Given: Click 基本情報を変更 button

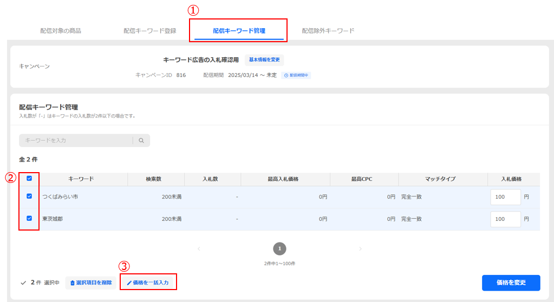Looking at the screenshot, I should [x=264, y=60].
